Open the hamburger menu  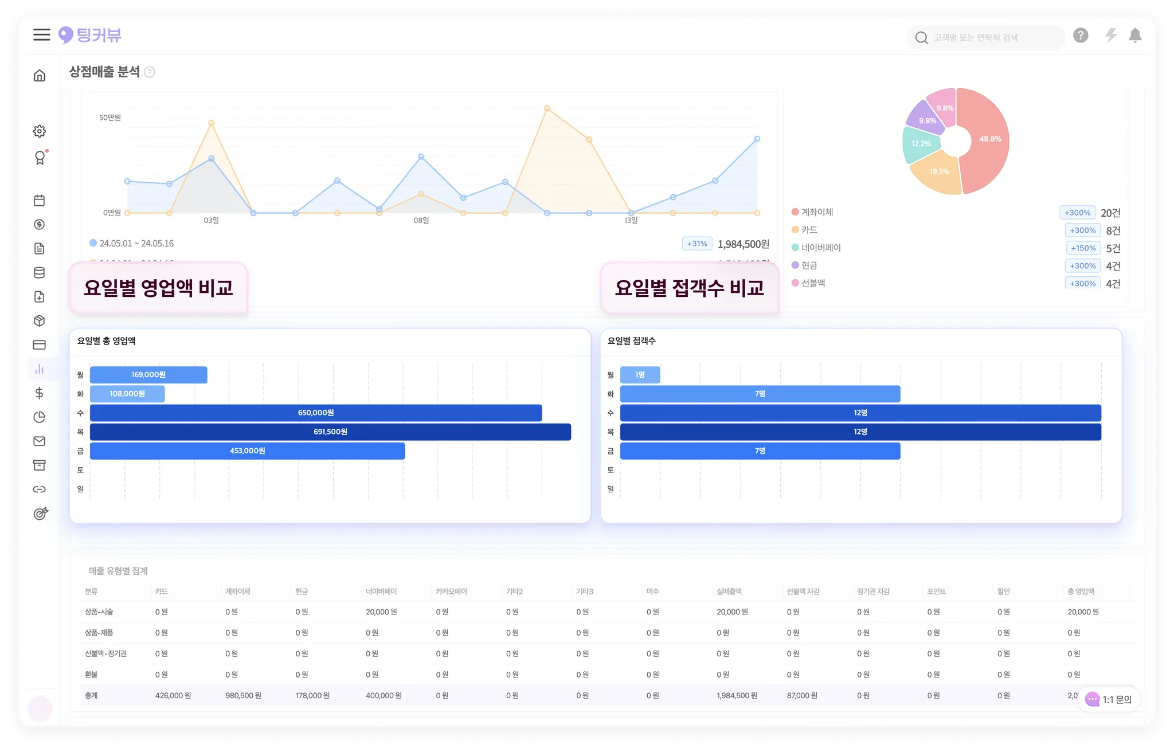(41, 35)
